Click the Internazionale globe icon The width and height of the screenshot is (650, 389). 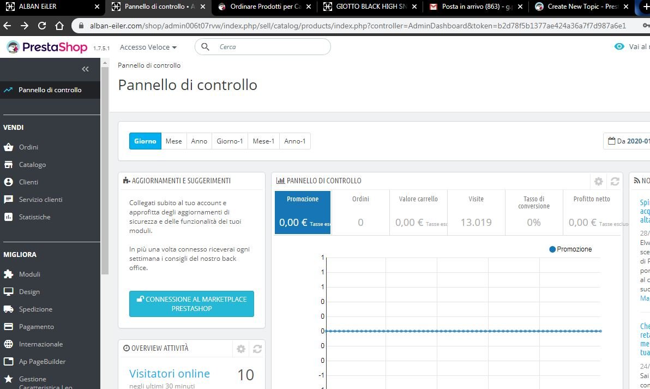tap(8, 344)
